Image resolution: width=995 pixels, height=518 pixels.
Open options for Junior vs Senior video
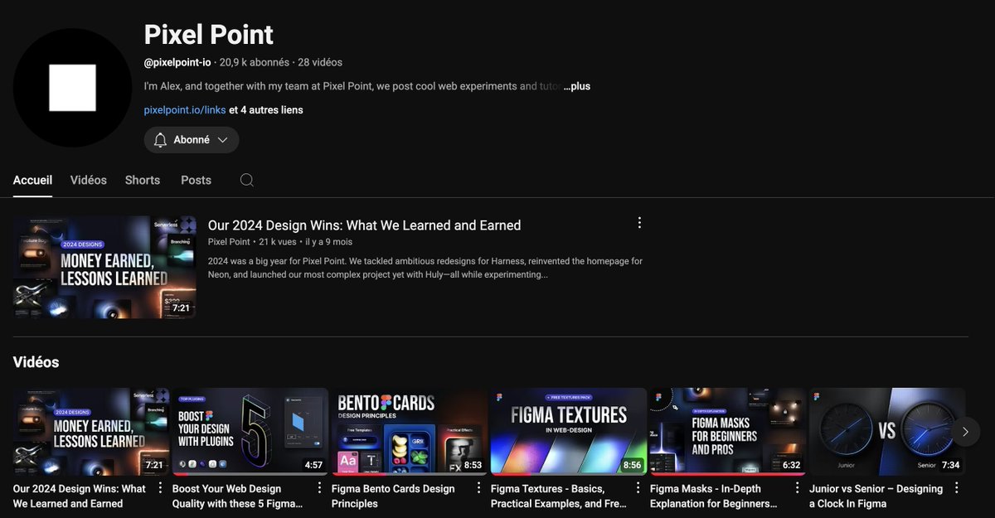click(x=956, y=488)
